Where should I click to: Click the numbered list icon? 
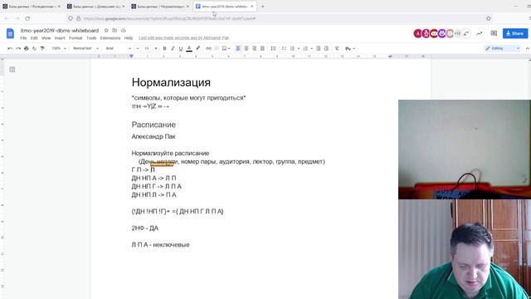(x=305, y=48)
